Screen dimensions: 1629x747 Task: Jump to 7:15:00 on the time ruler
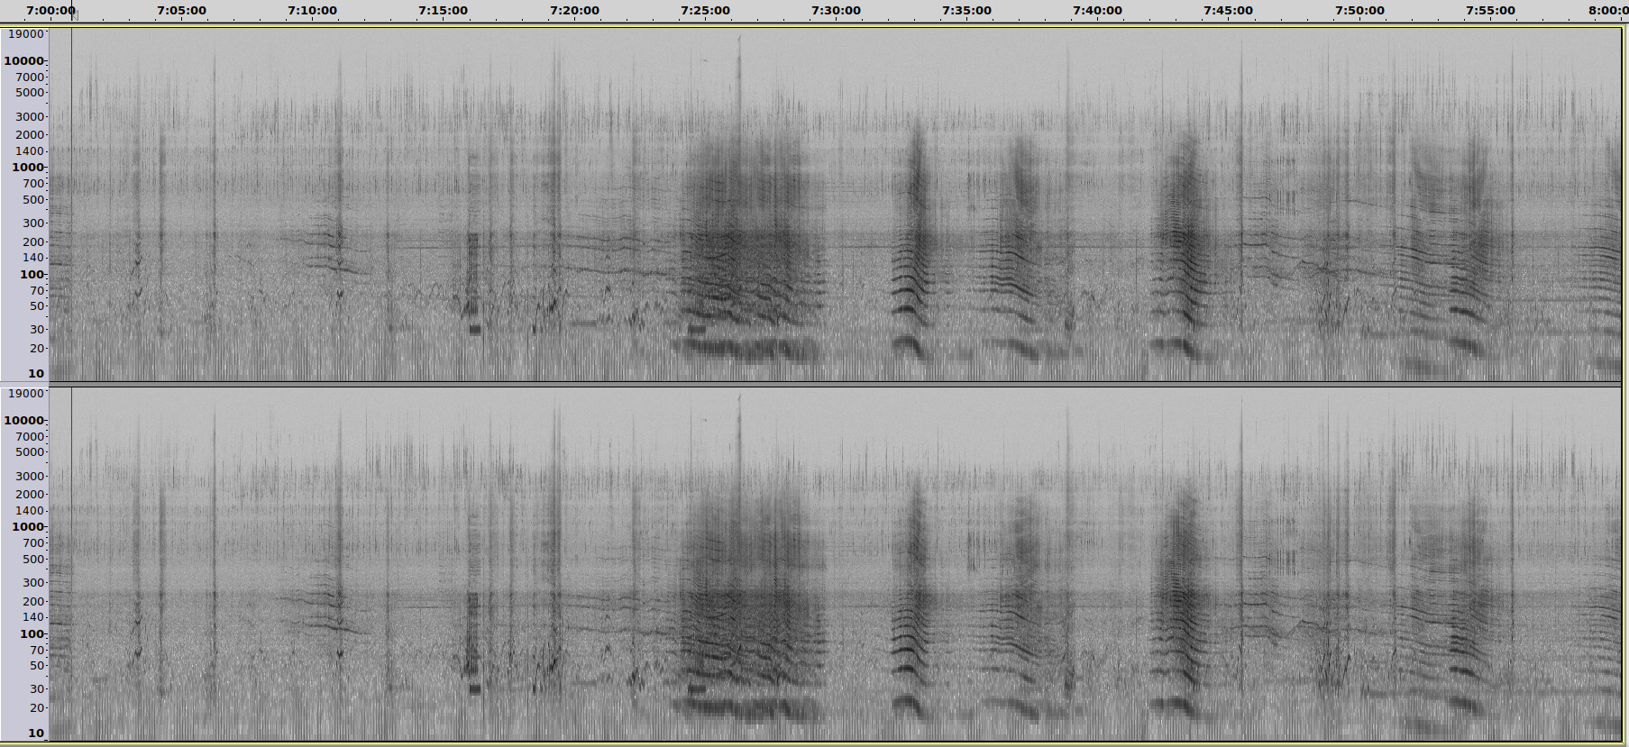(443, 11)
